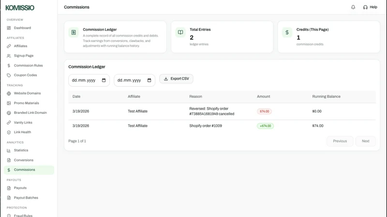Click the Commission Ledger card icon
This screenshot has height=217, width=387.
point(74,32)
